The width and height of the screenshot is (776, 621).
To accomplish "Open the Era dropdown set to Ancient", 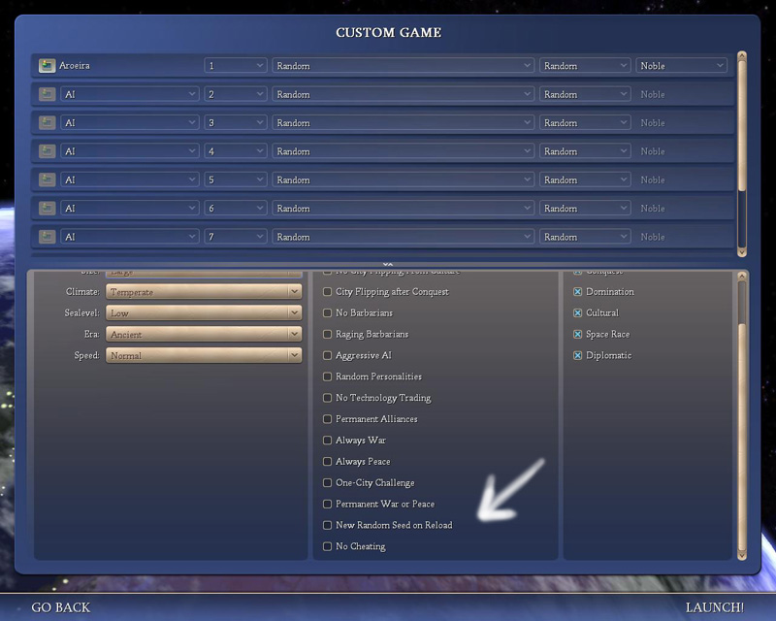I will click(203, 335).
